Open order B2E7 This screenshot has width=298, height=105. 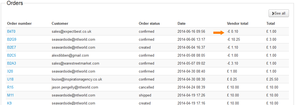click(12, 48)
